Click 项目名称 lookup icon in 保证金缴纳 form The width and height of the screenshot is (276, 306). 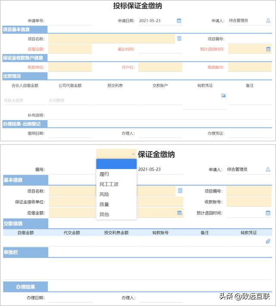coord(180,190)
